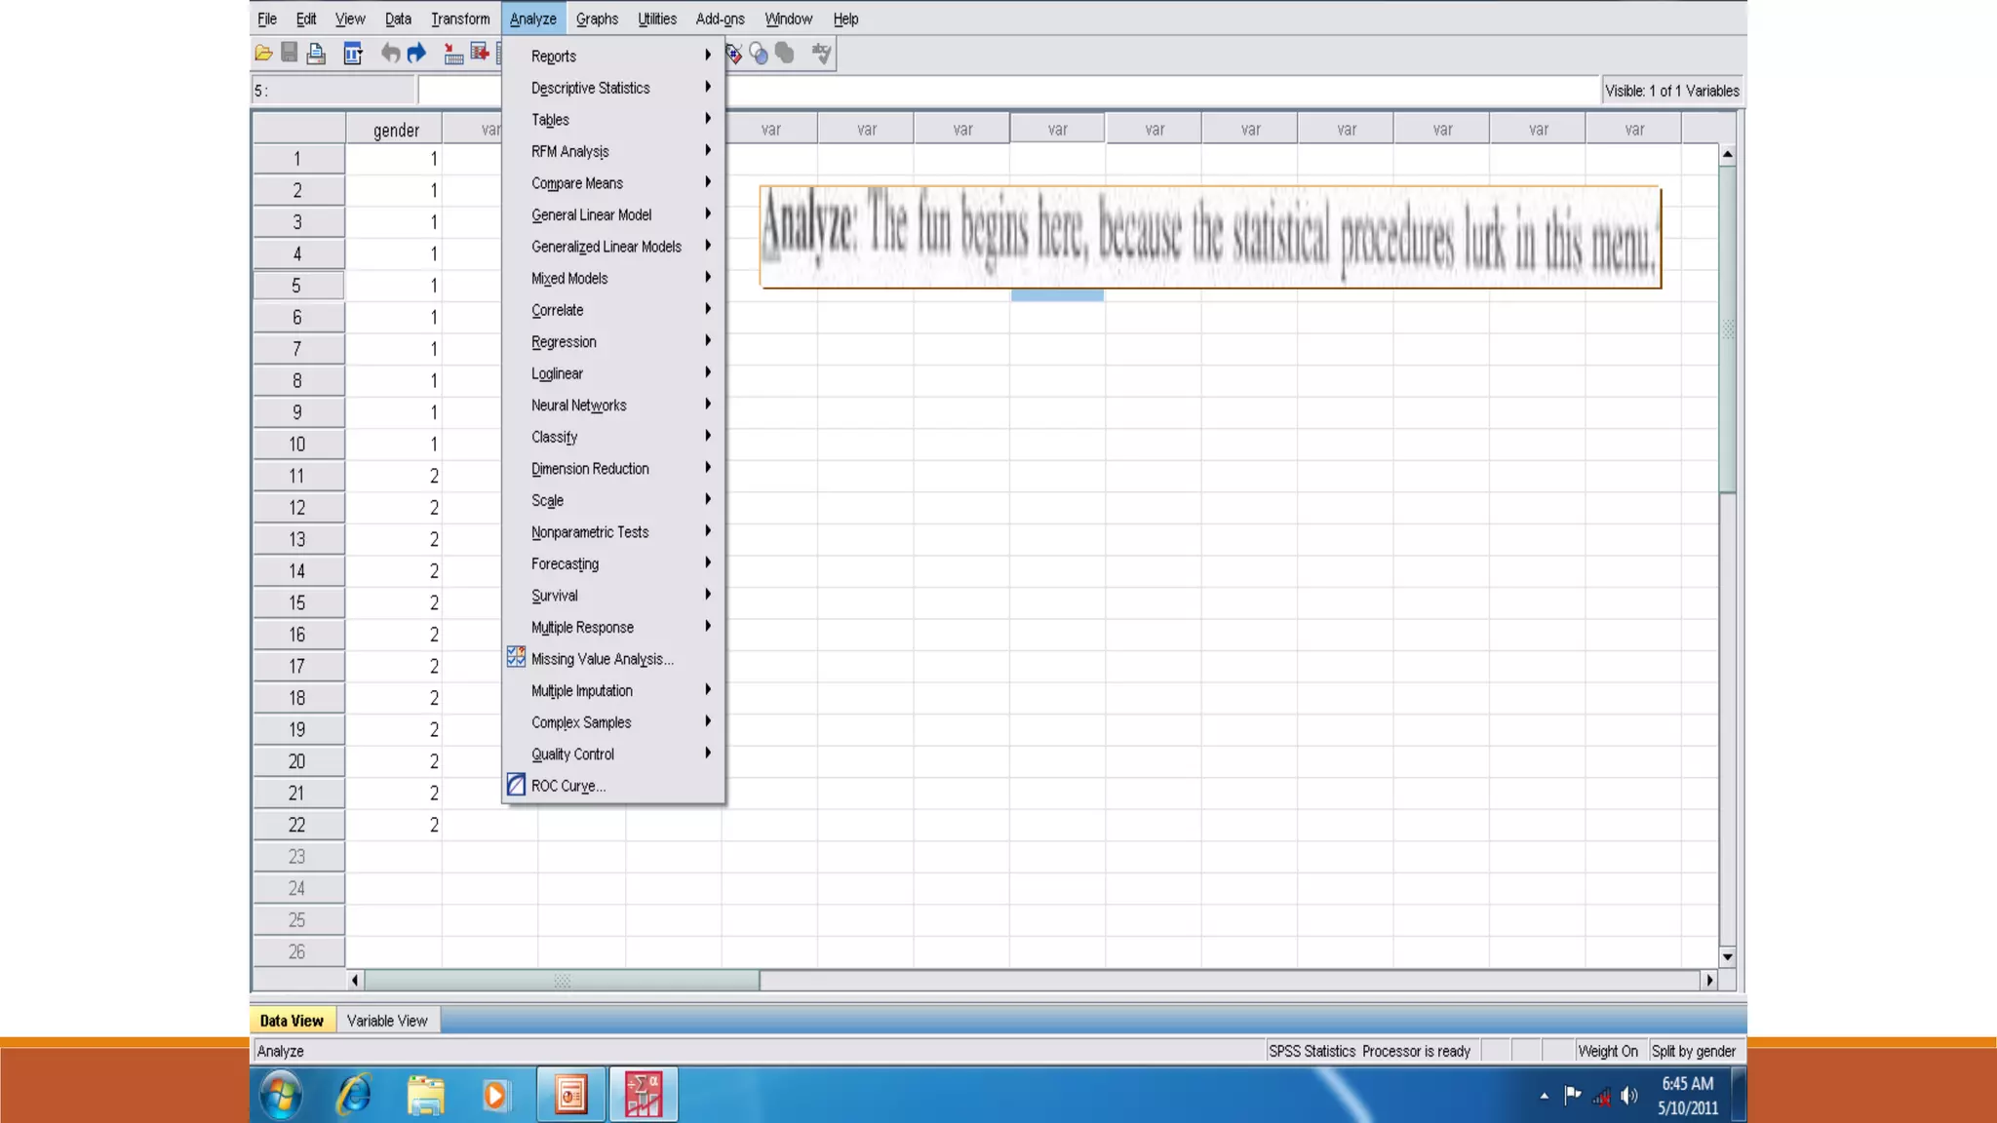
Task: Click the Spell check abc icon
Action: coord(822,54)
